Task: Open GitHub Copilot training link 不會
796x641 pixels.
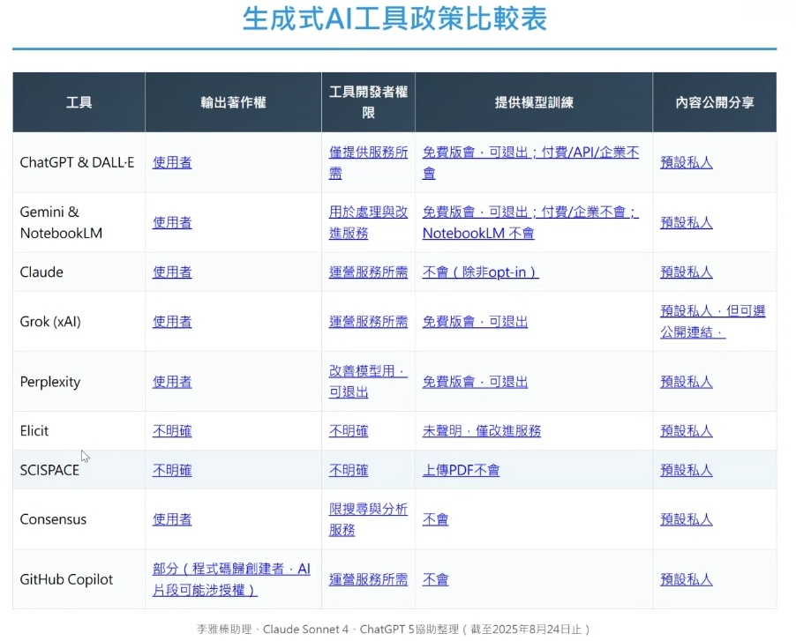Action: point(435,579)
